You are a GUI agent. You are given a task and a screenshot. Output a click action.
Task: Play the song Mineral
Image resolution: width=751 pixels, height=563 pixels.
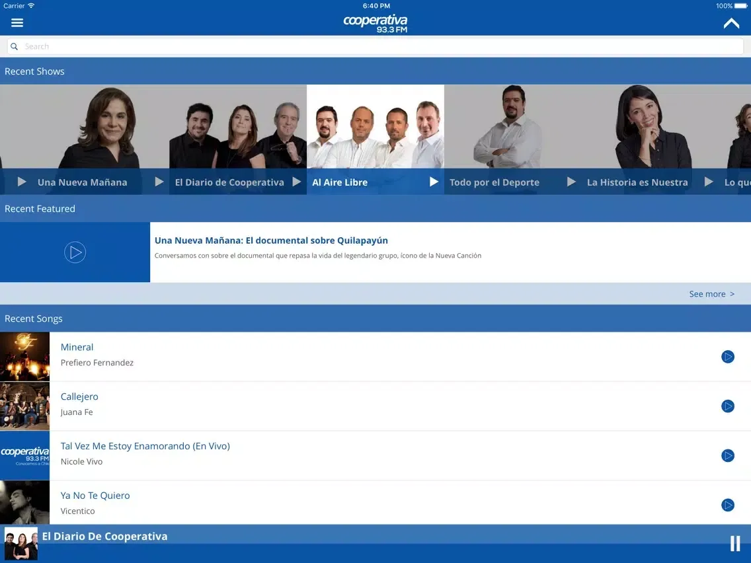click(727, 357)
